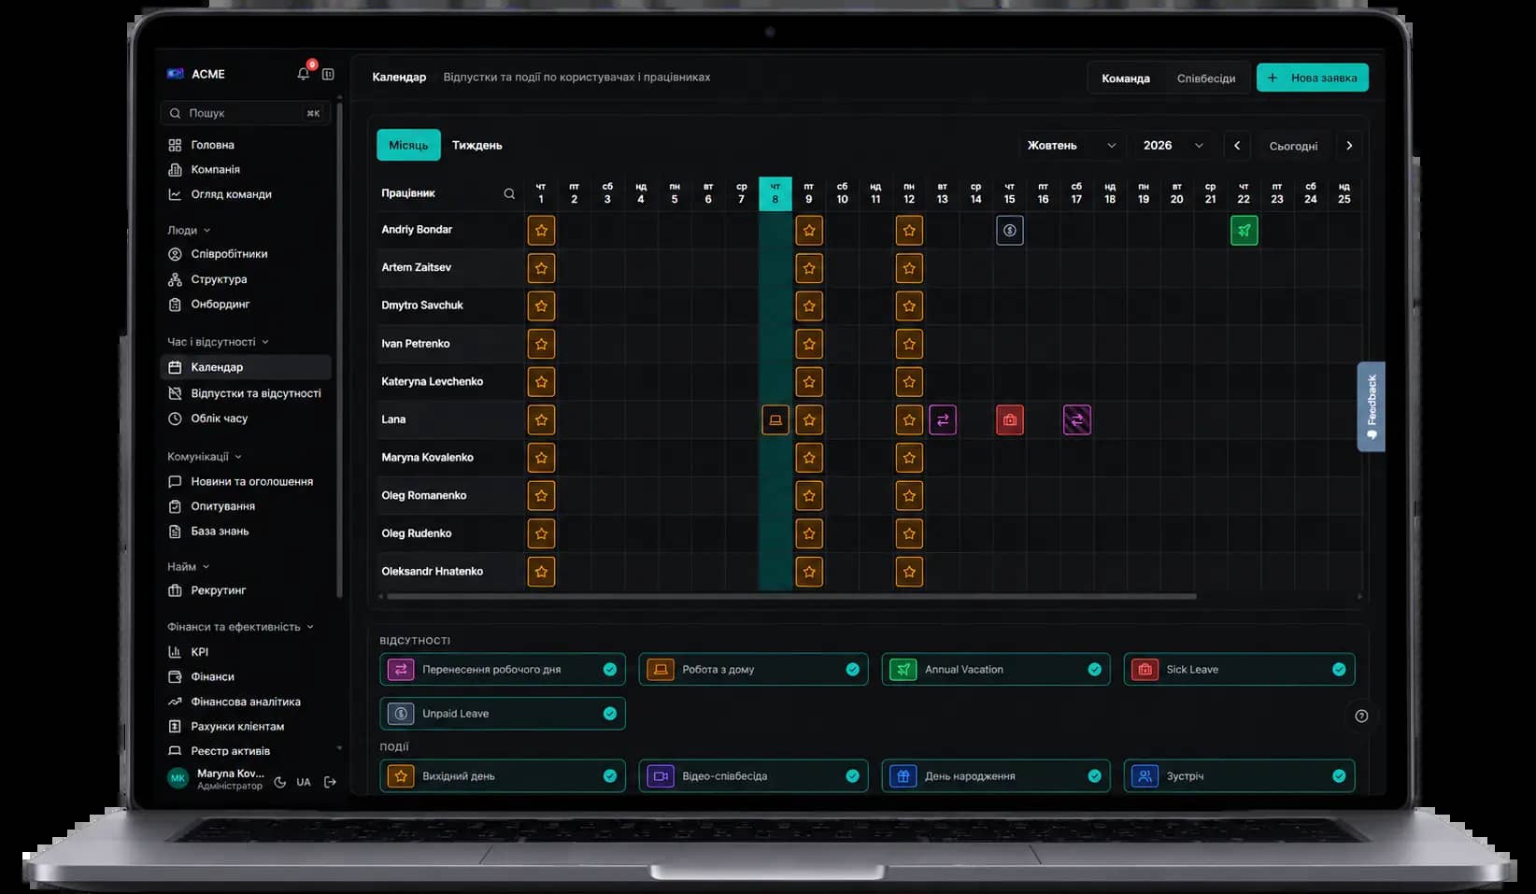Image resolution: width=1536 pixels, height=894 pixels.
Task: Go to next month arrow
Action: (x=1349, y=146)
